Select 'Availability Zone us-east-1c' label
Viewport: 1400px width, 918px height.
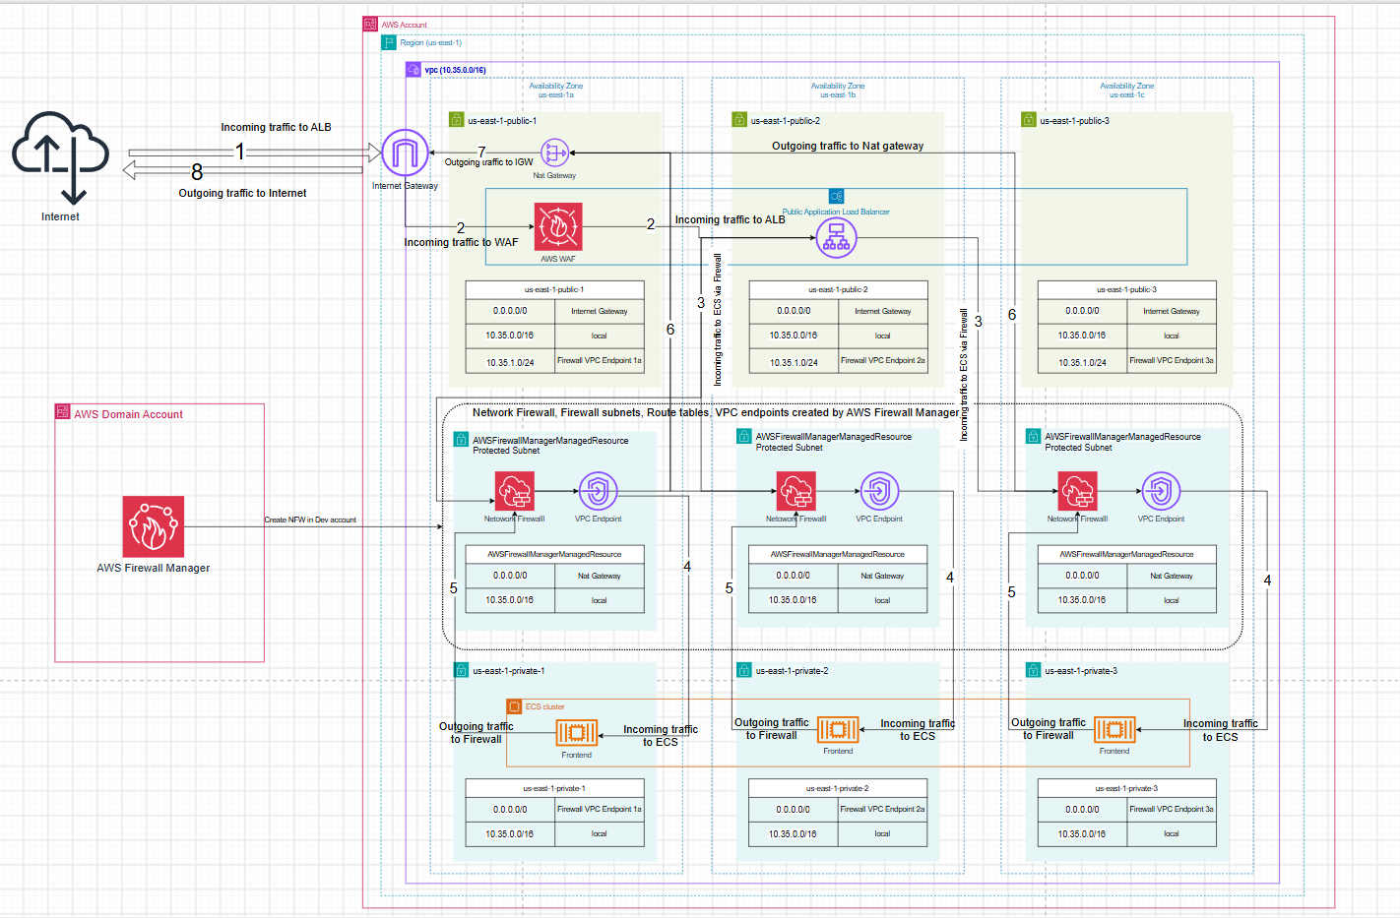coord(1127,91)
